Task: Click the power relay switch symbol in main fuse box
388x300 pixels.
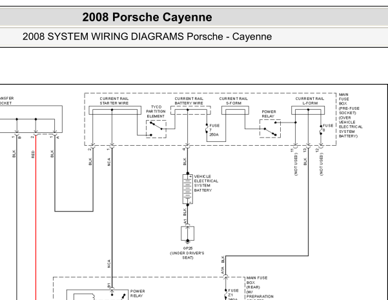Action: click(x=270, y=128)
